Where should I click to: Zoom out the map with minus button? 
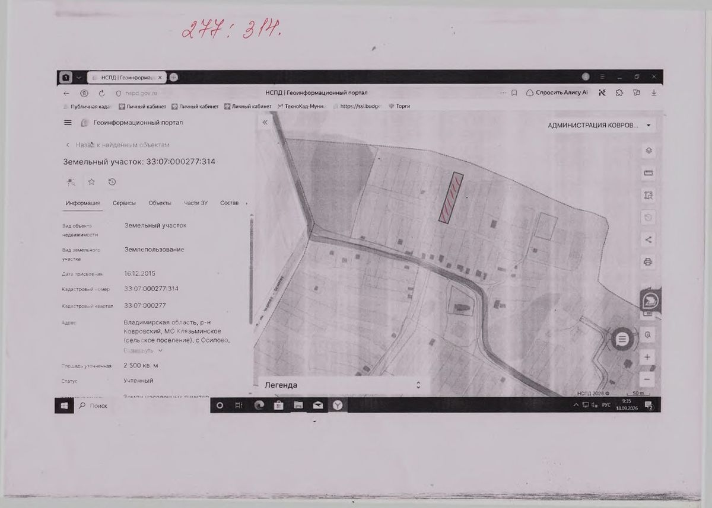[647, 379]
